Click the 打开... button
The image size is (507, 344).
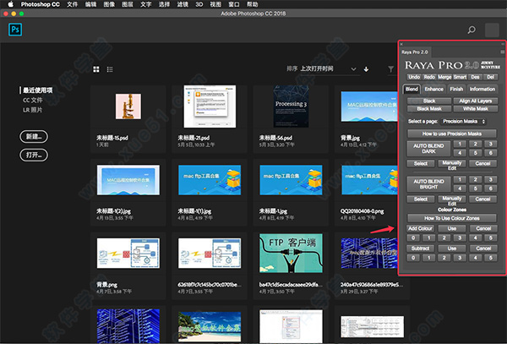coord(34,155)
